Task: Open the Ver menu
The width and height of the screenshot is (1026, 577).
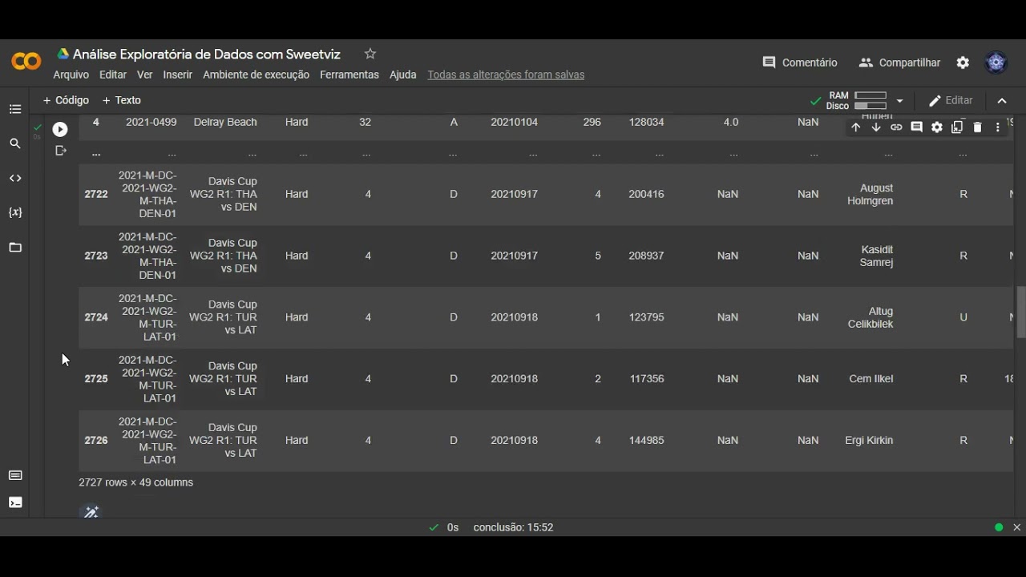Action: (x=144, y=75)
